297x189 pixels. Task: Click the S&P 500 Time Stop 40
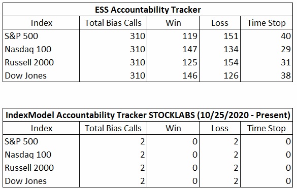pyautogui.click(x=286, y=36)
